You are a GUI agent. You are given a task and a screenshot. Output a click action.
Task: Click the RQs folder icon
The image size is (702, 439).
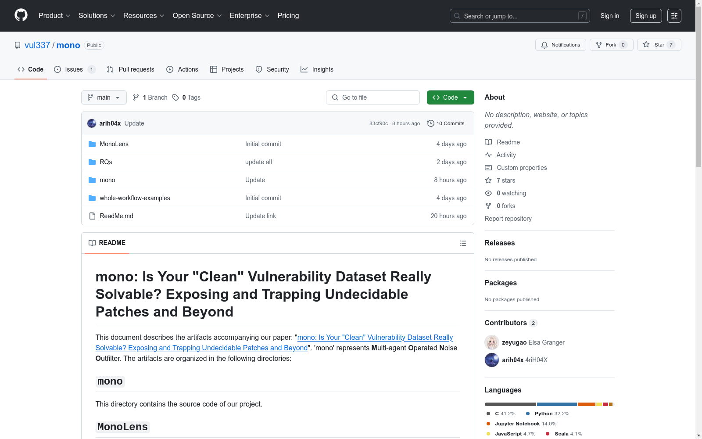[x=92, y=162]
